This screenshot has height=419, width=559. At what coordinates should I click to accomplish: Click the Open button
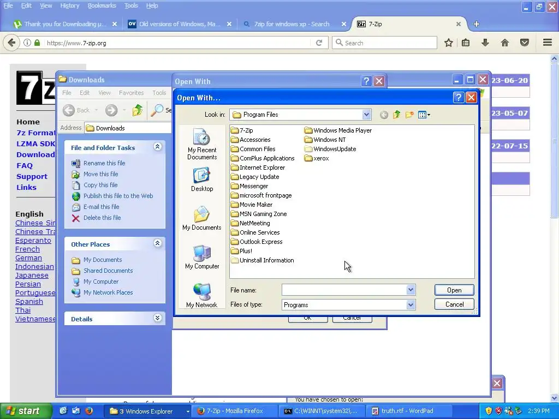[454, 290]
